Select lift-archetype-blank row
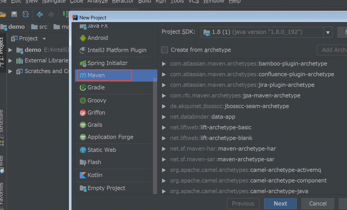The width and height of the screenshot is (347, 210). (254, 138)
